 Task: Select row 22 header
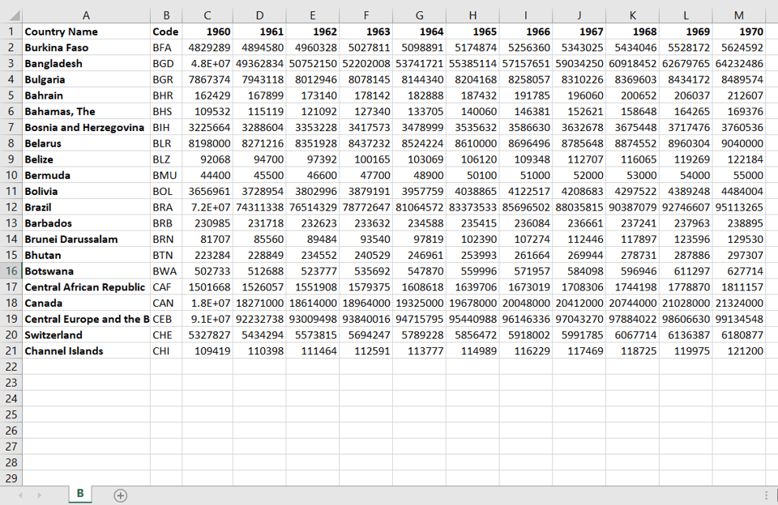pos(11,367)
